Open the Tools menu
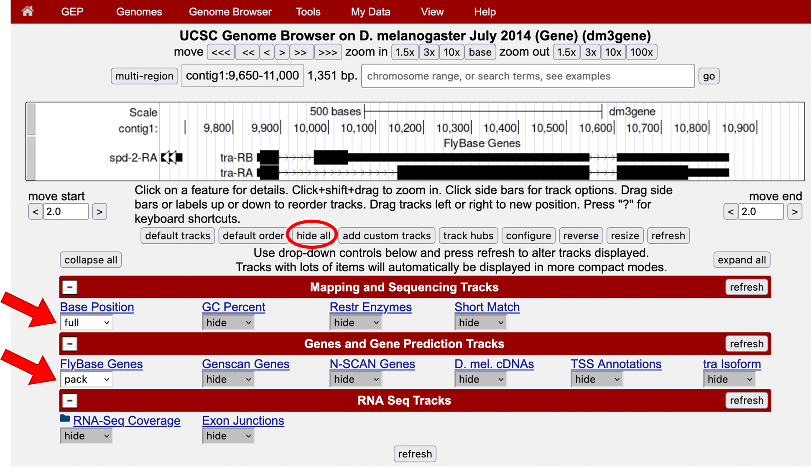 click(308, 12)
